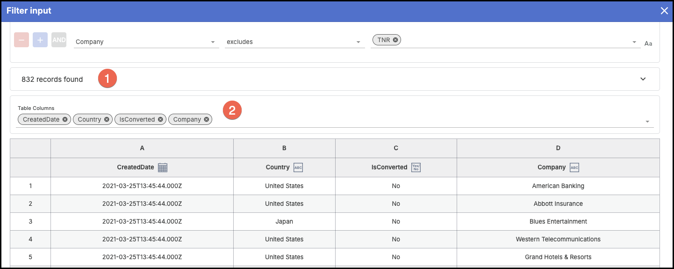Open the Company field dropdown
Image resolution: width=674 pixels, height=269 pixels.
click(147, 42)
